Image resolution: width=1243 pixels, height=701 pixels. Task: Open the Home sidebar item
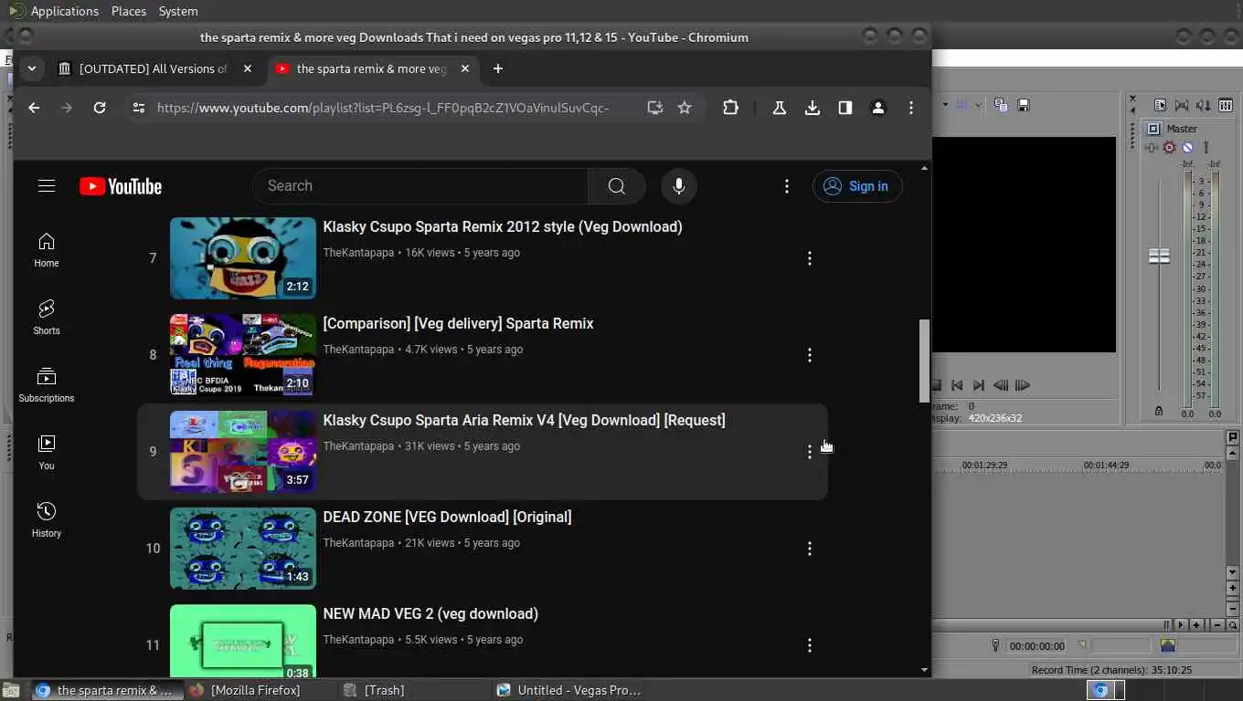pos(47,250)
